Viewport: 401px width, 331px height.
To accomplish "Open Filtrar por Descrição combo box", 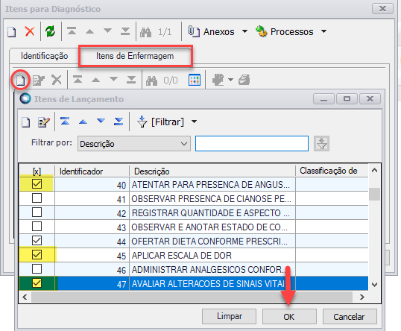I will pos(134,144).
